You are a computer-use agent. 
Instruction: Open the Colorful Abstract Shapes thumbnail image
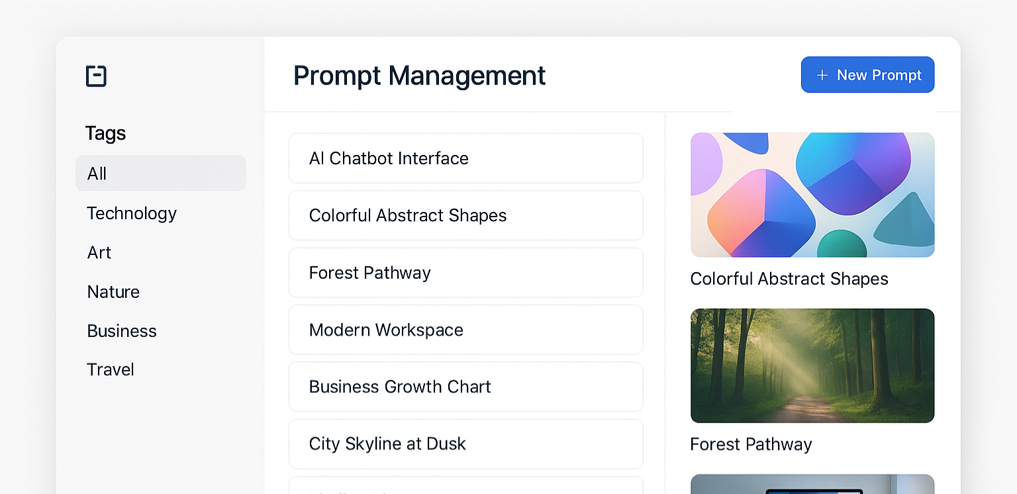[x=812, y=195]
